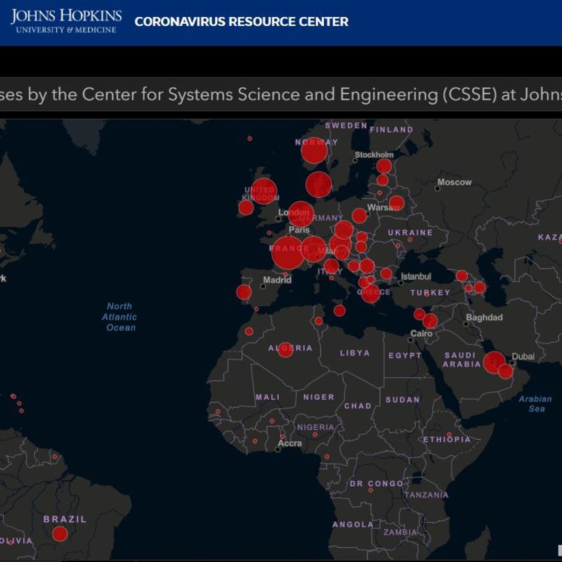Select the red circle over Greece
The image size is (562, 562).
370,292
